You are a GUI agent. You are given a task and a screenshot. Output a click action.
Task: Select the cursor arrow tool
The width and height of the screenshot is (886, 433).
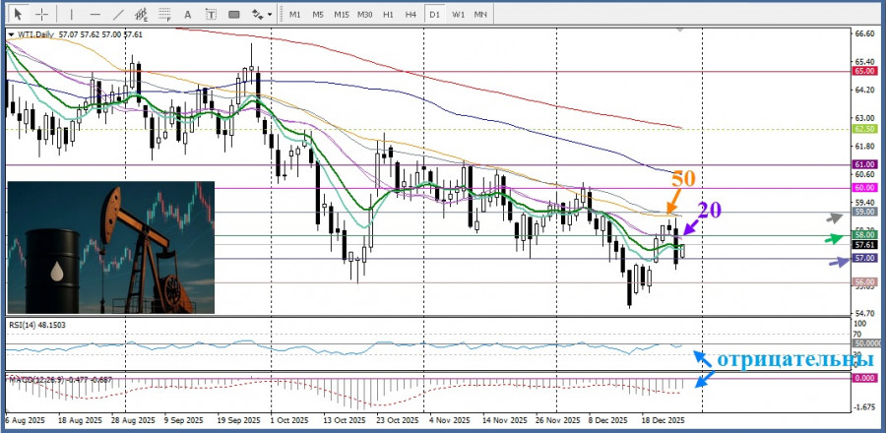pyautogui.click(x=18, y=15)
